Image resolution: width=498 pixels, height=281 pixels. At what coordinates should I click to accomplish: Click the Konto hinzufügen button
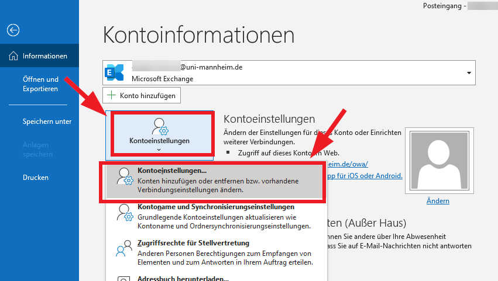pyautogui.click(x=142, y=95)
